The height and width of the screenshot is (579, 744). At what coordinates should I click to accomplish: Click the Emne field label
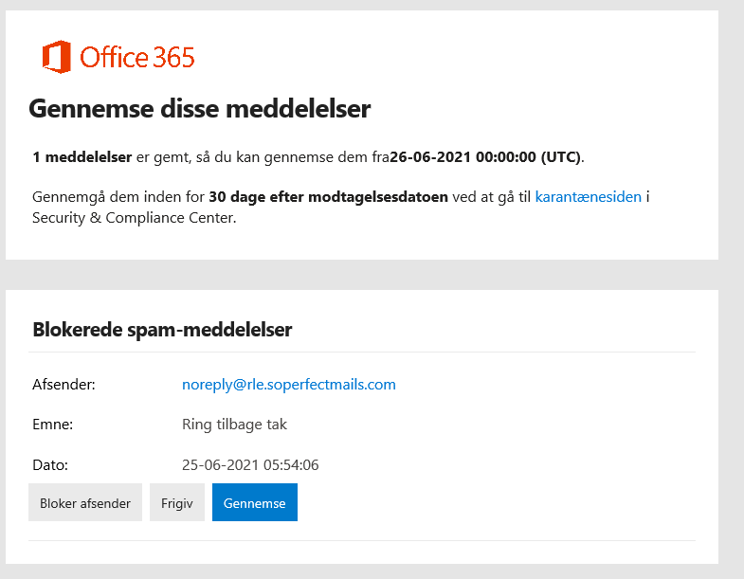click(53, 425)
